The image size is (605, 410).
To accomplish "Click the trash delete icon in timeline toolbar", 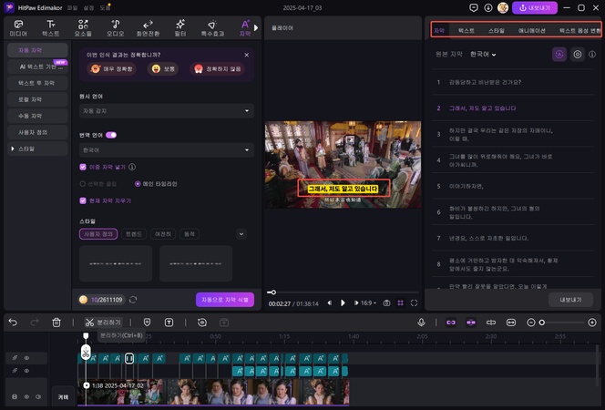I will click(x=56, y=323).
